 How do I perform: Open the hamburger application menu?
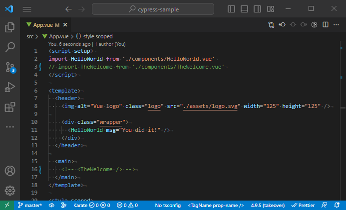point(27,9)
